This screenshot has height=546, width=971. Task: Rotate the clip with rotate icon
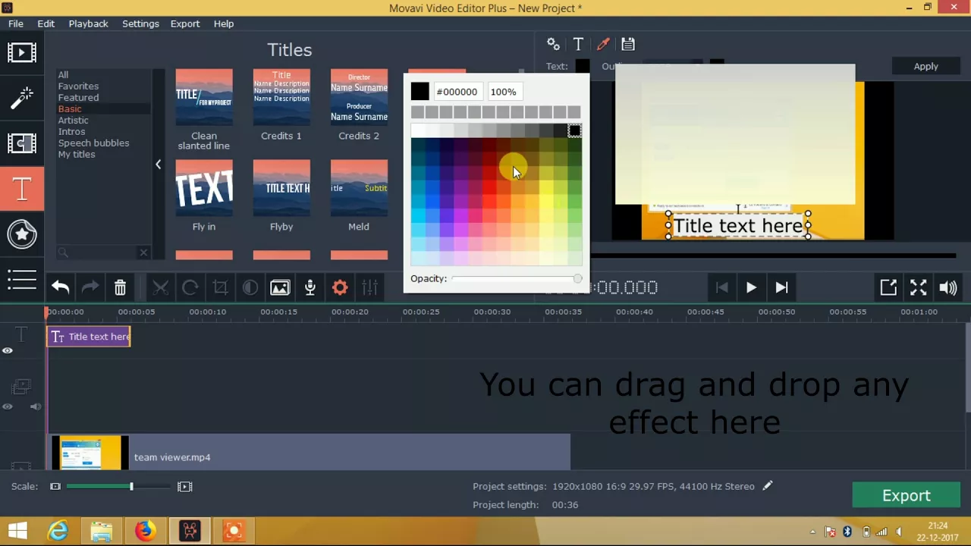click(190, 287)
